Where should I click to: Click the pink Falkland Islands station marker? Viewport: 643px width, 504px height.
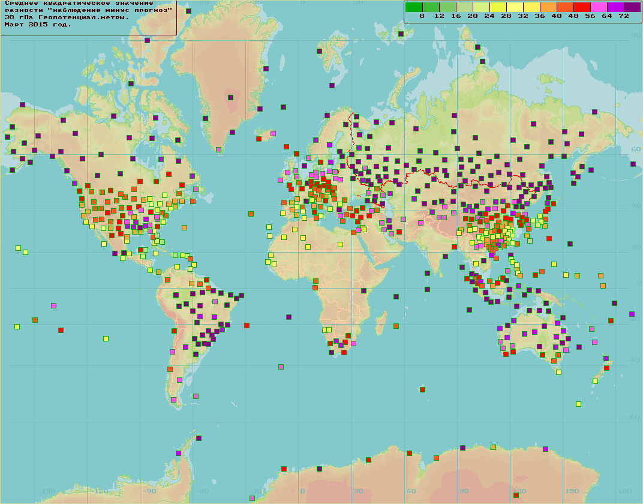pyautogui.click(x=196, y=397)
